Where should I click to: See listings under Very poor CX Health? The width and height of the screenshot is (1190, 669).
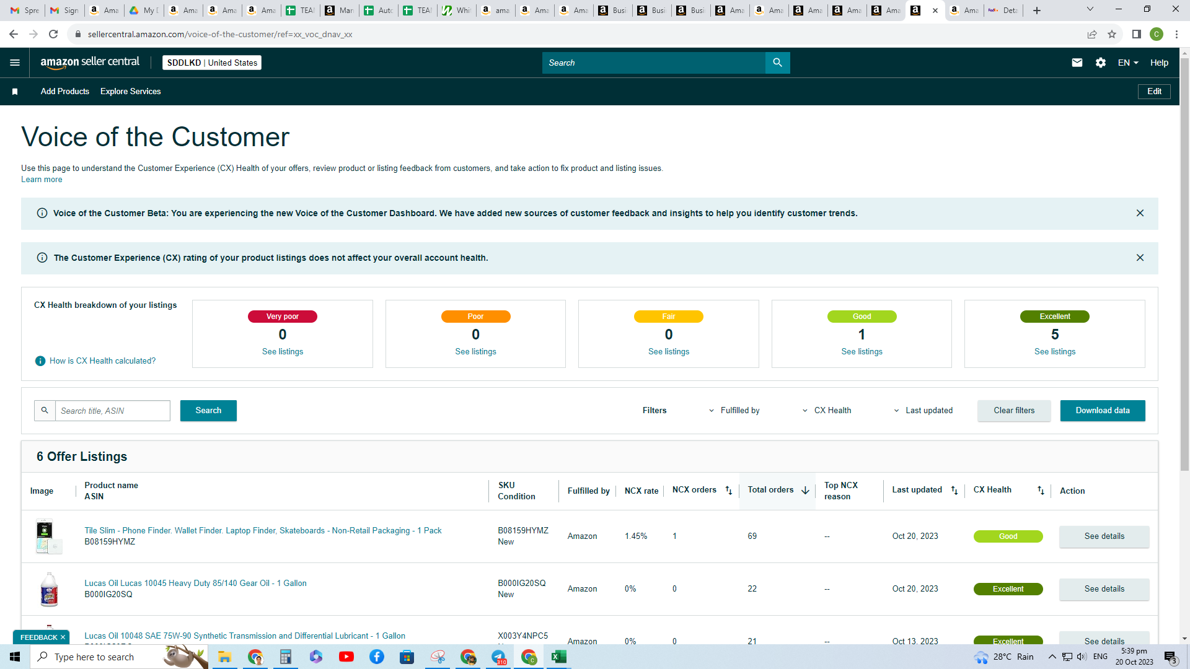coord(283,352)
